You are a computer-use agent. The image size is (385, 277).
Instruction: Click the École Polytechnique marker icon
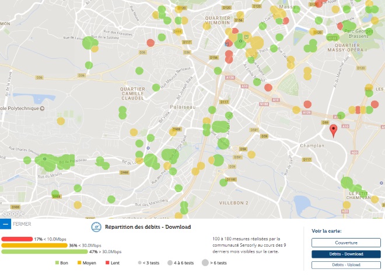(x=43, y=108)
